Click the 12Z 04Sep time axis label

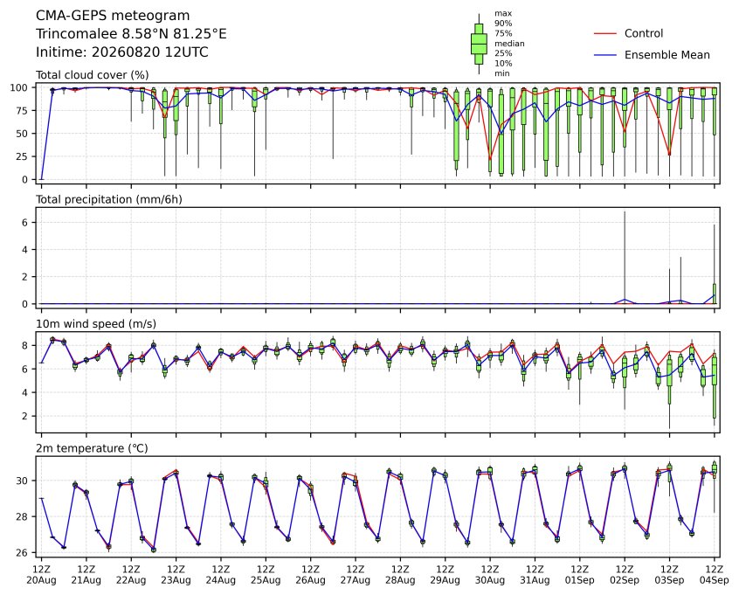714,575
